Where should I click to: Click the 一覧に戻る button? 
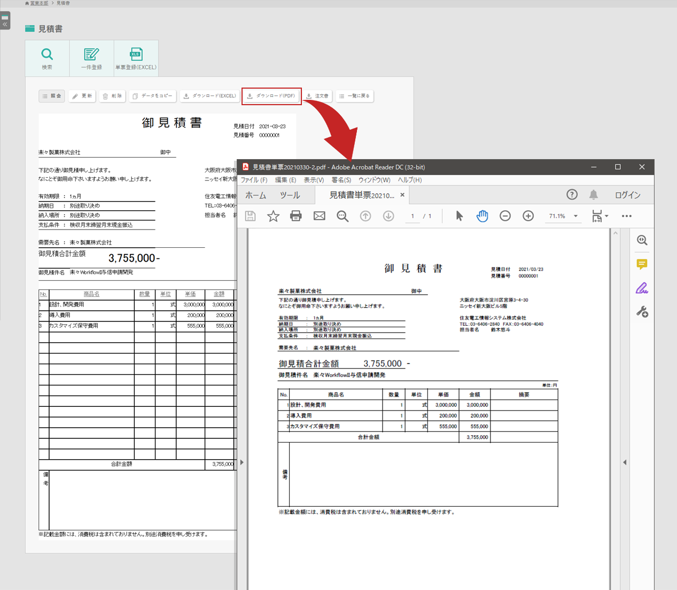354,96
